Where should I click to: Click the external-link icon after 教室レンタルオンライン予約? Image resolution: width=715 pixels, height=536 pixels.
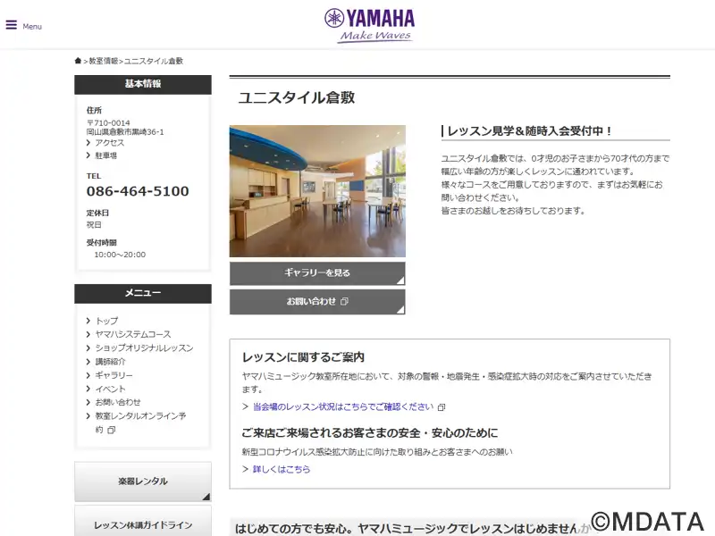111,430
